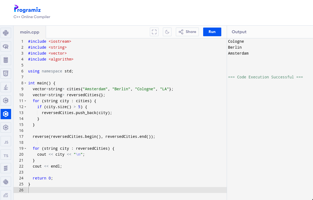This screenshot has height=200, width=313.
Task: Enter fullscreen editor mode
Action: [154, 32]
